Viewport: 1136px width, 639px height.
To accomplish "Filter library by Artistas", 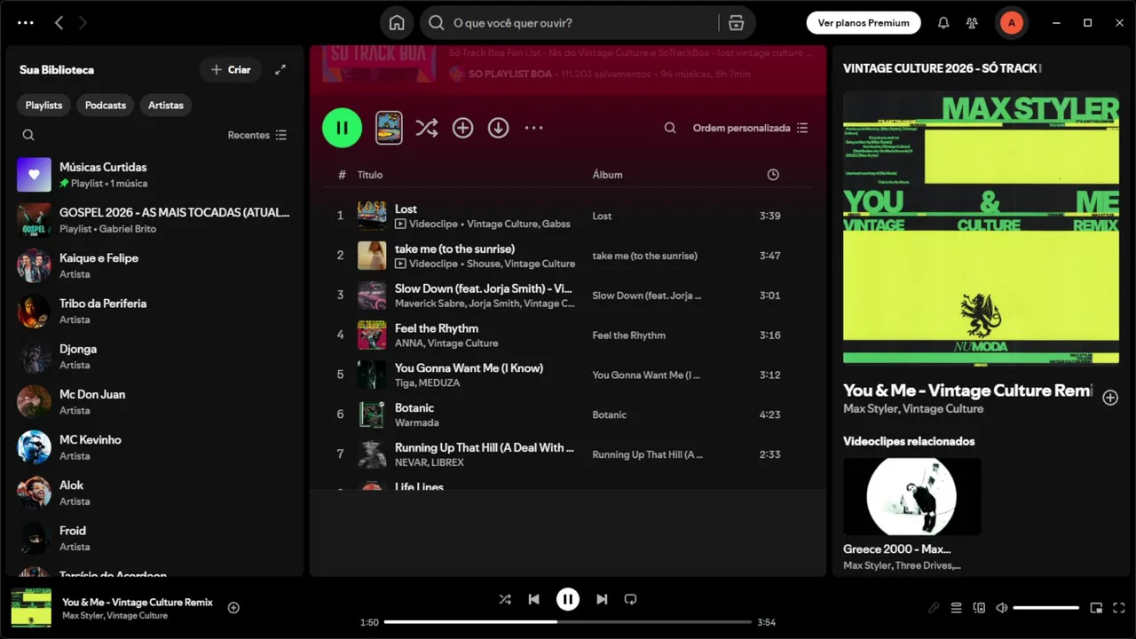I will [x=166, y=105].
